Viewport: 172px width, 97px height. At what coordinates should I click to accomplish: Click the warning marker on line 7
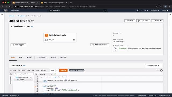click(35, 87)
